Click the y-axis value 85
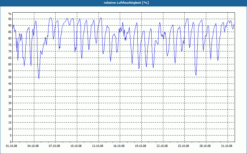 pos(10,32)
